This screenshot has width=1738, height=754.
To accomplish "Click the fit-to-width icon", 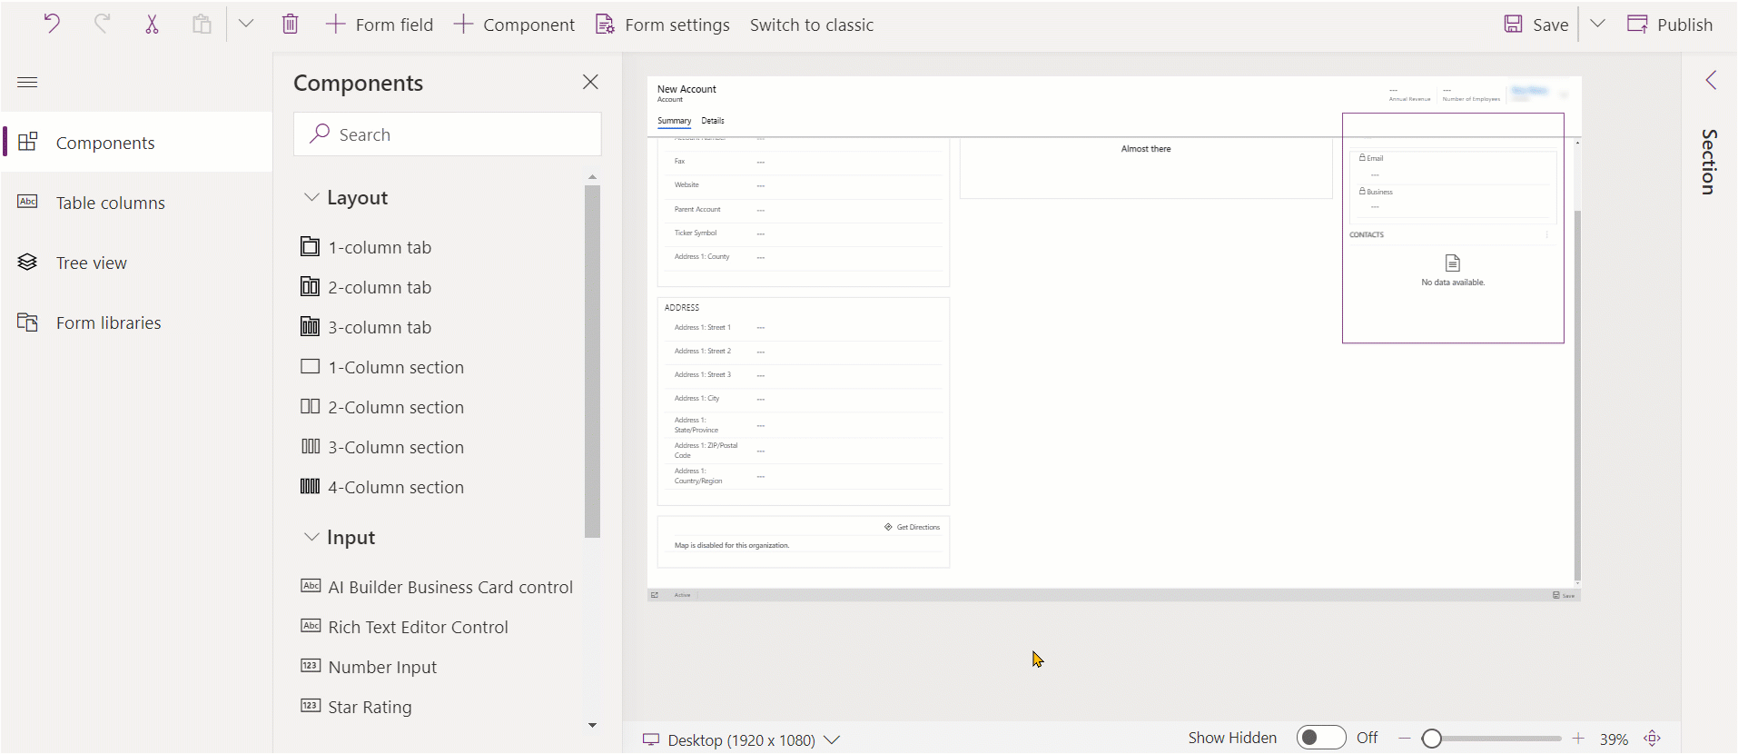I will point(1653,739).
